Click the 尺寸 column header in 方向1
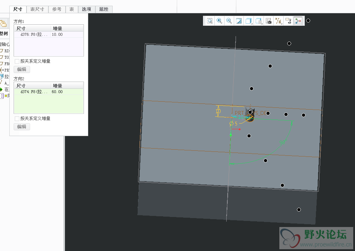 (x=32, y=29)
